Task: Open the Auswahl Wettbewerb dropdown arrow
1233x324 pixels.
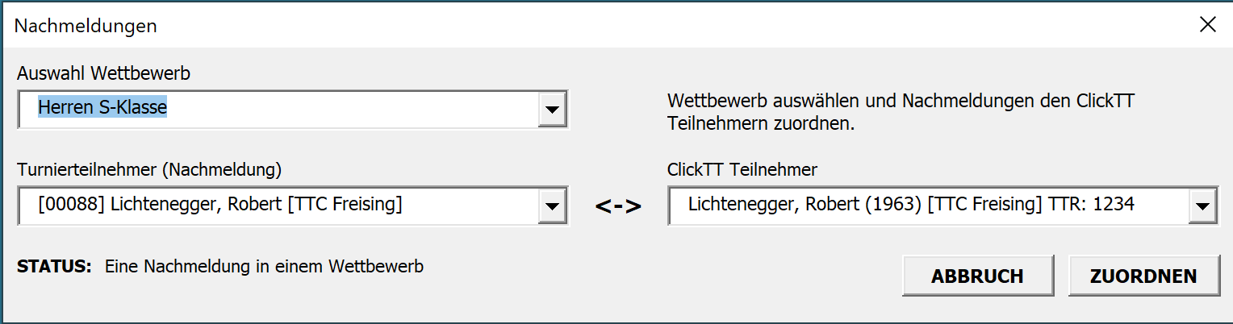Action: 552,110
